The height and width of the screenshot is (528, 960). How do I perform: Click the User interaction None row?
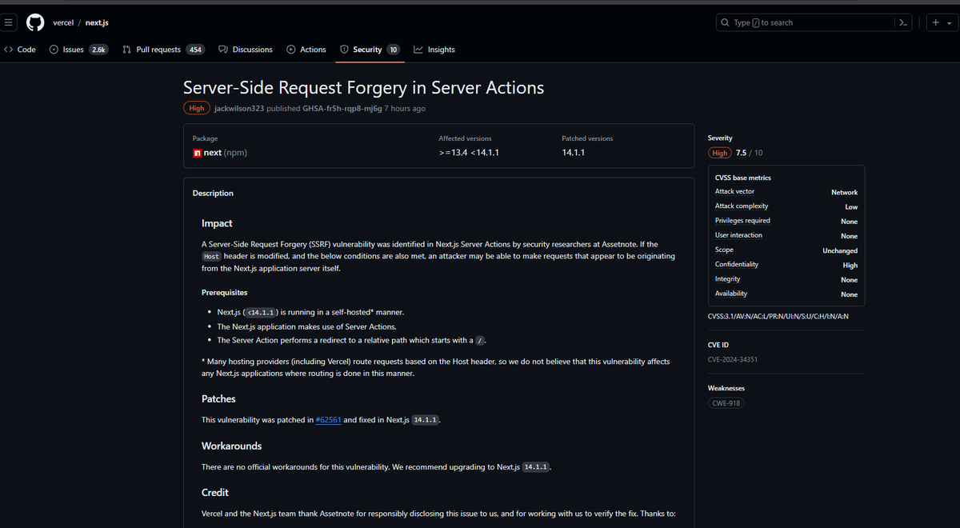[786, 235]
